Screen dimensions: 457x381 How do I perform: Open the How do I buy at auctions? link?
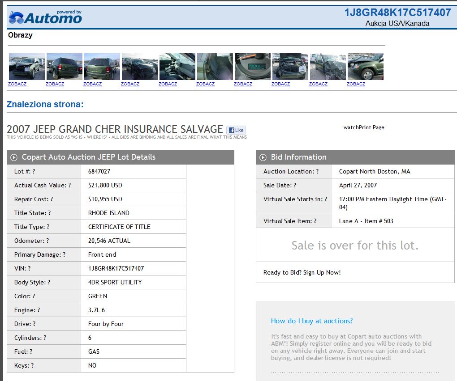click(x=311, y=321)
